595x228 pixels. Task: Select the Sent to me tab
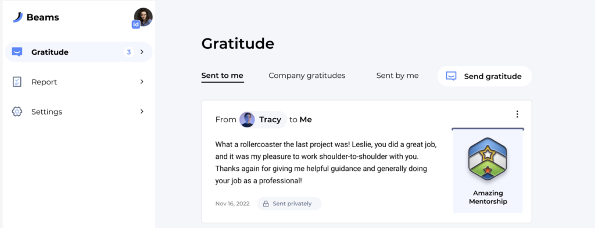[223, 76]
